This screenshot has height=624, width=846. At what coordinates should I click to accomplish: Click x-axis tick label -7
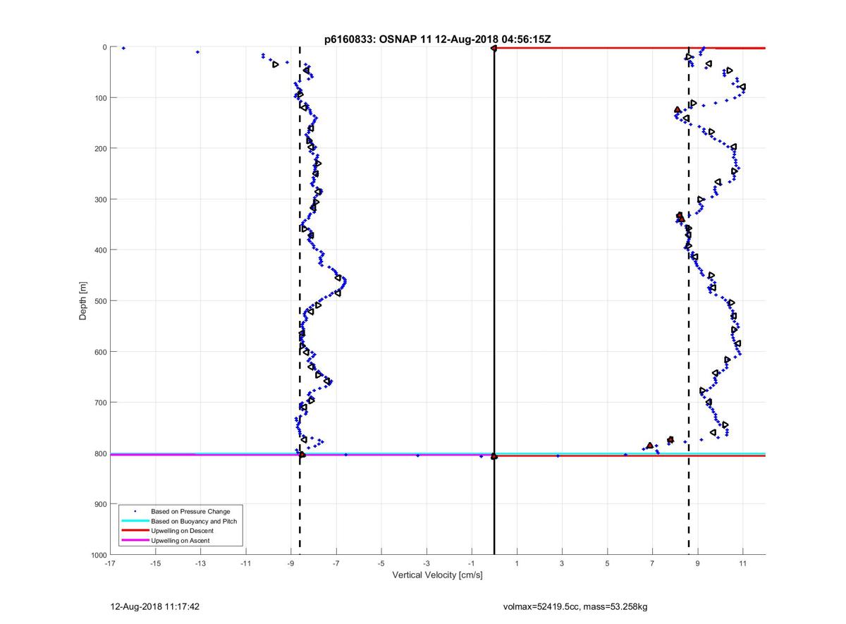click(336, 563)
